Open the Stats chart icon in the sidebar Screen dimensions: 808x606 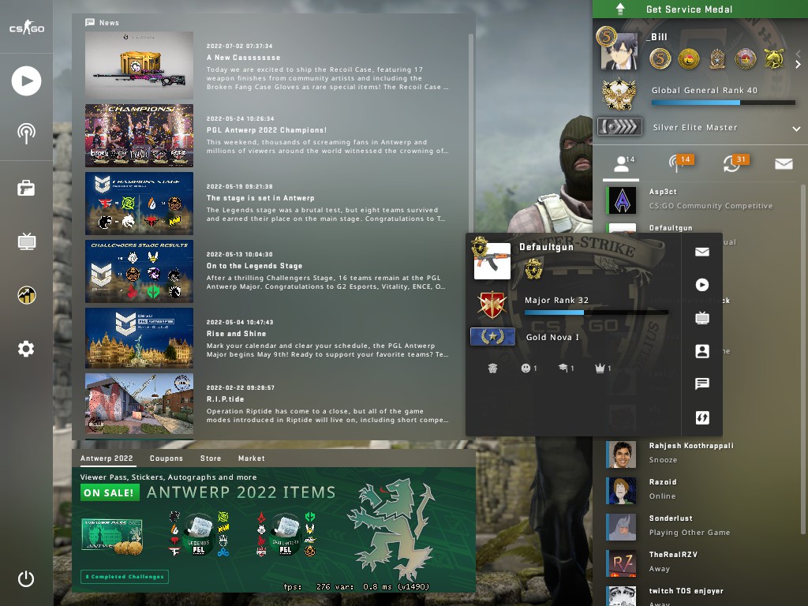[26, 295]
